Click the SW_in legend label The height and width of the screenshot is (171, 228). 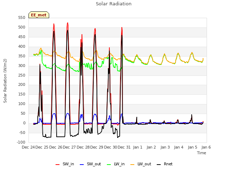[x=68, y=164]
